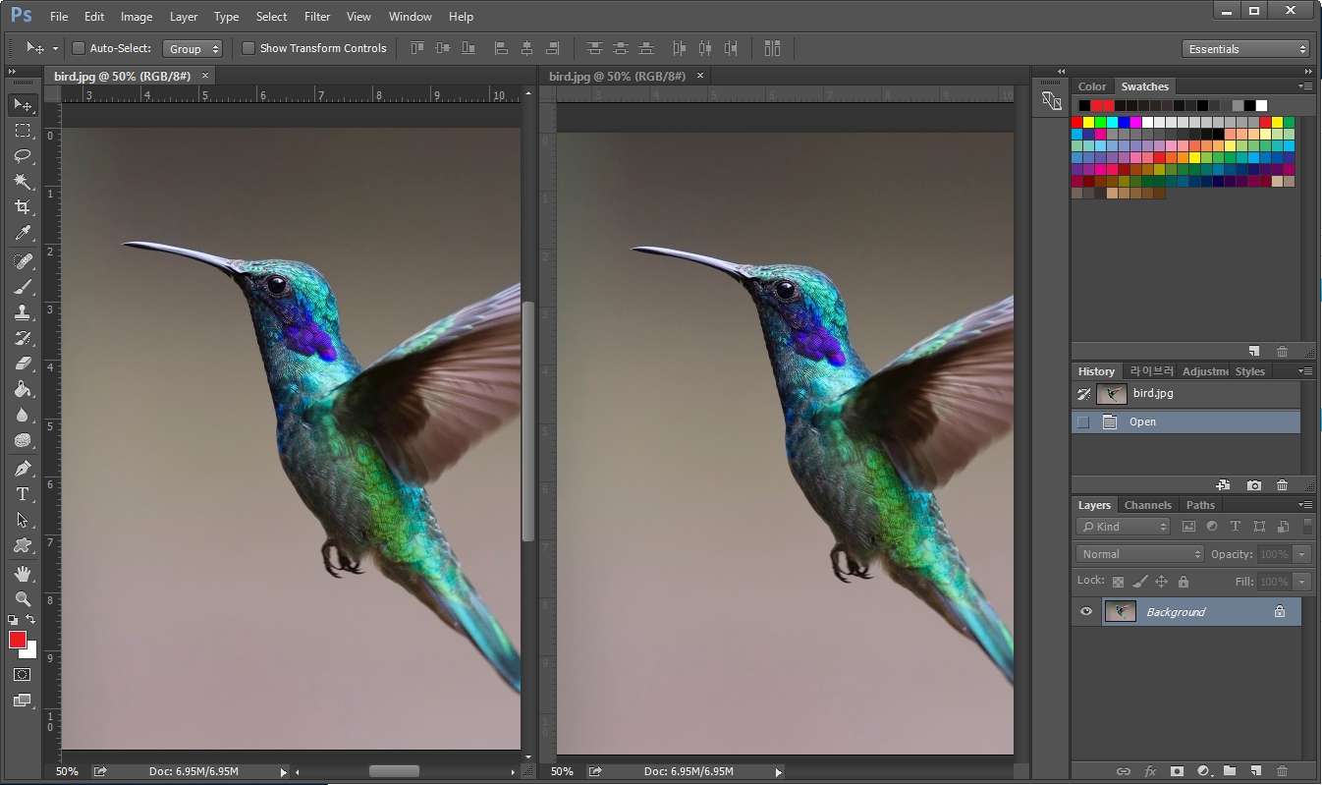Select the Brush tool
Image resolution: width=1322 pixels, height=785 pixels.
point(23,287)
